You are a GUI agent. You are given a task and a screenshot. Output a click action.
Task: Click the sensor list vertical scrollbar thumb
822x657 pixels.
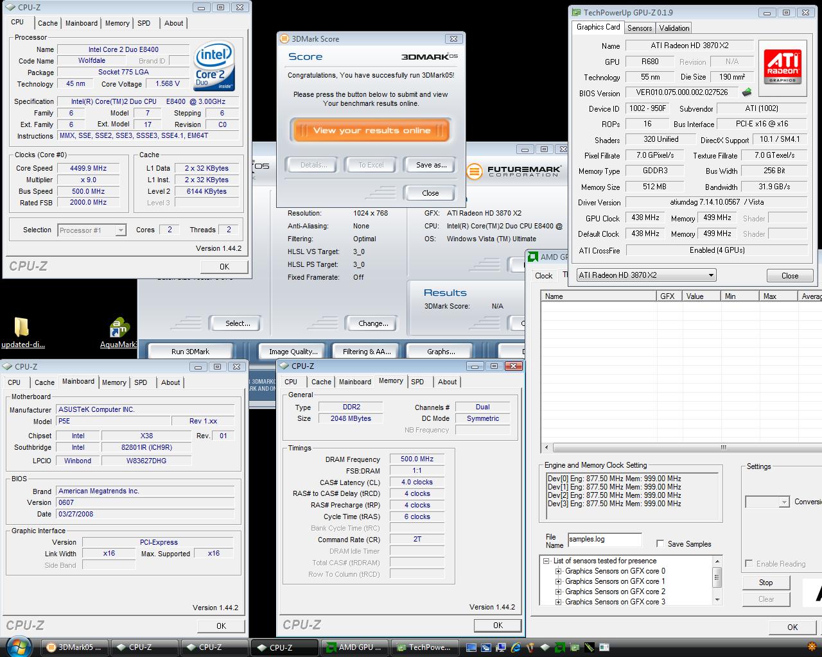[717, 578]
